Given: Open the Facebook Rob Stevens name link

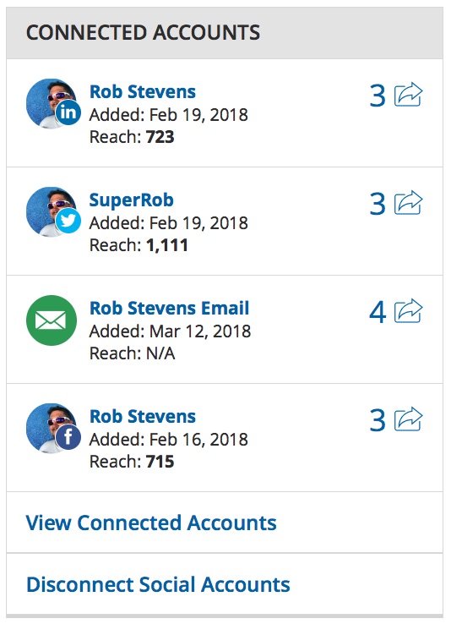Looking at the screenshot, I should [143, 417].
